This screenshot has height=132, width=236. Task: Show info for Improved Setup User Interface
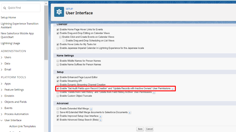pos(101,116)
